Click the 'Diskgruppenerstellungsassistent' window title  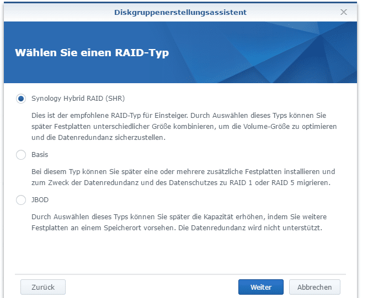pyautogui.click(x=180, y=12)
